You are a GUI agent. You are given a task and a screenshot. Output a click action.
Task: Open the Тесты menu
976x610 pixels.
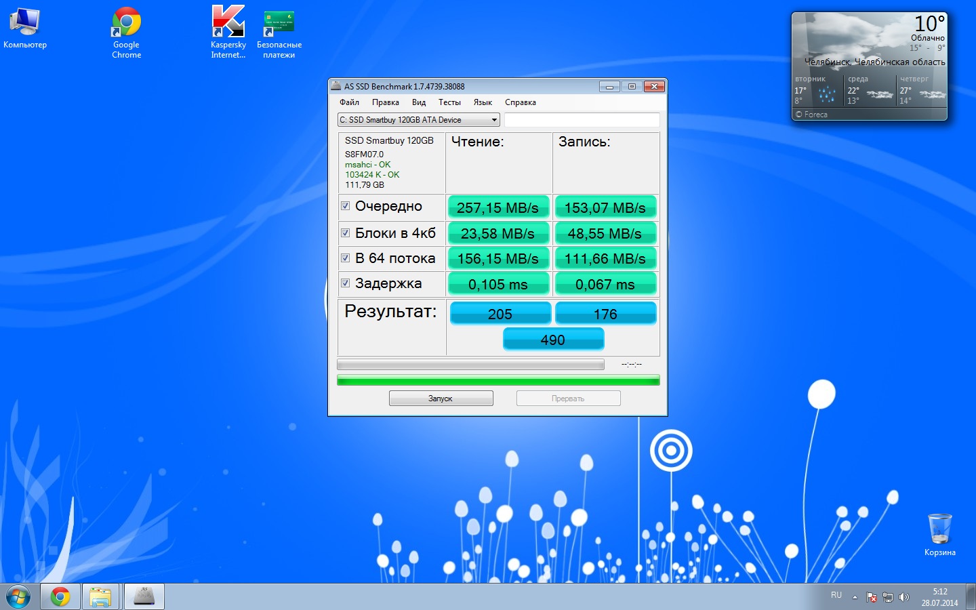(449, 102)
